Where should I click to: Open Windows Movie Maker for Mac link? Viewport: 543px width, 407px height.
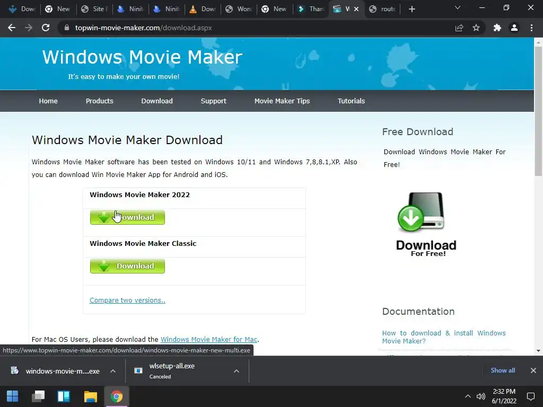tap(209, 340)
